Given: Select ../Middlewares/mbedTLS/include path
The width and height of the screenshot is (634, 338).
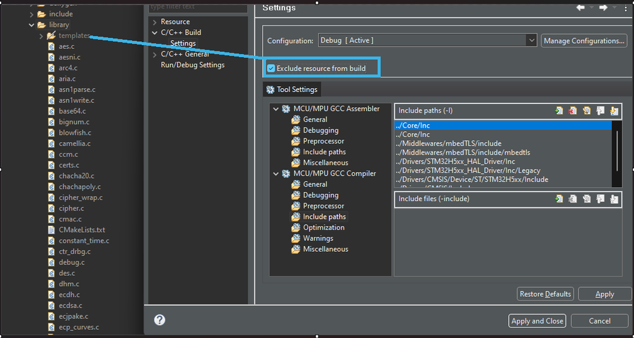Looking at the screenshot, I should tap(449, 143).
